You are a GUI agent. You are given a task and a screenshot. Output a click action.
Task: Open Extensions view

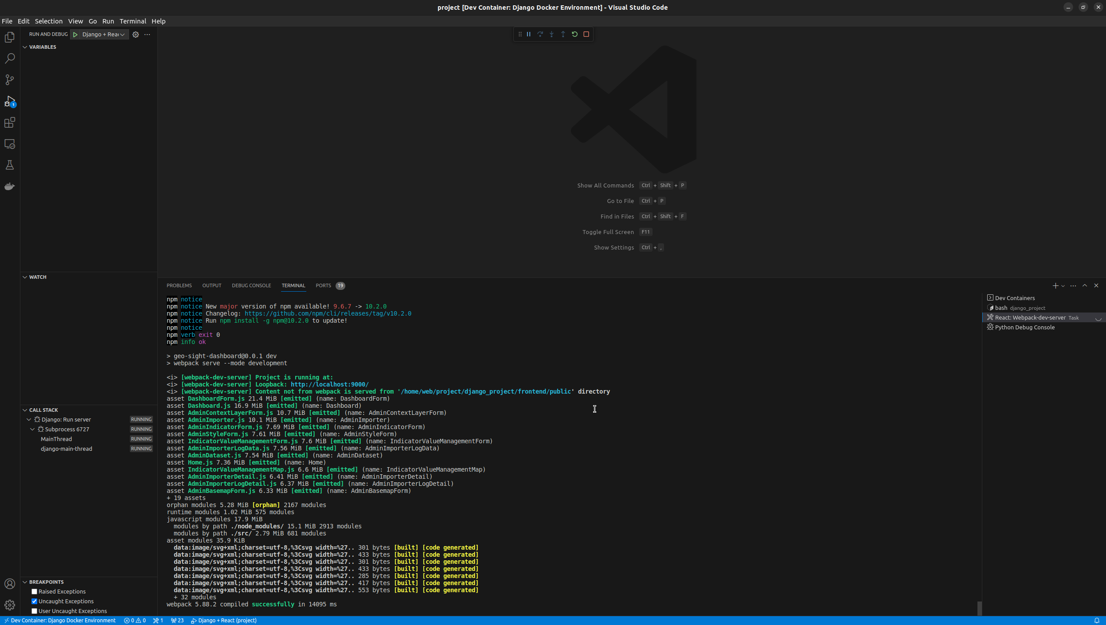click(x=10, y=123)
